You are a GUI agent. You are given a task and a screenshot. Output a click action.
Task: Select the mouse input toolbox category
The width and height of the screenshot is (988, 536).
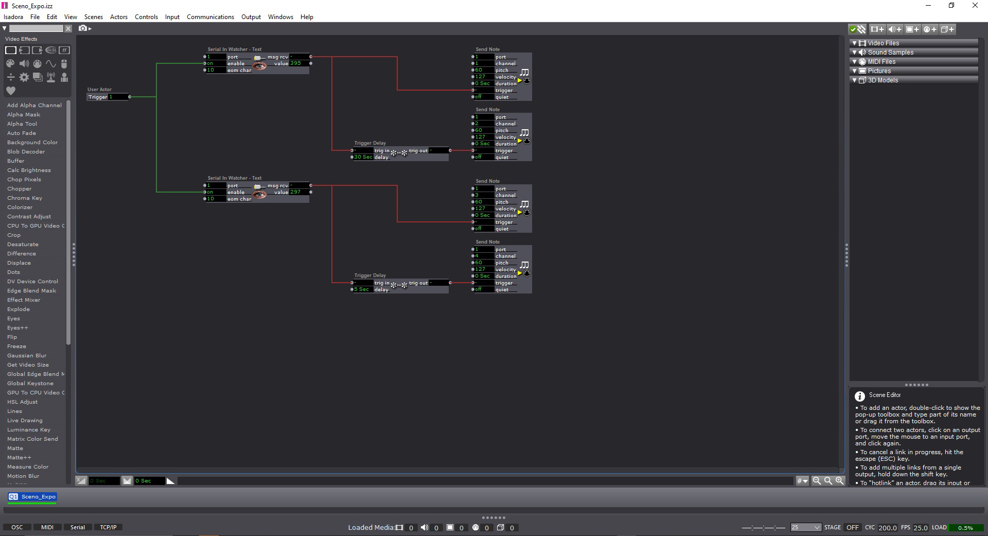[64, 64]
